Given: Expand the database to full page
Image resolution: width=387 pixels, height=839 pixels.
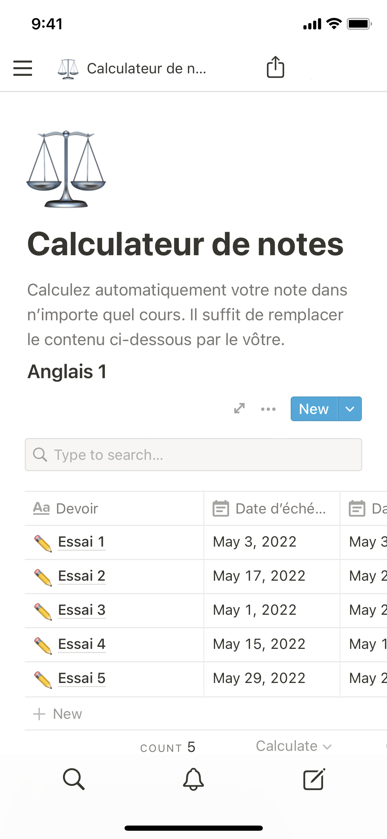Looking at the screenshot, I should (239, 408).
